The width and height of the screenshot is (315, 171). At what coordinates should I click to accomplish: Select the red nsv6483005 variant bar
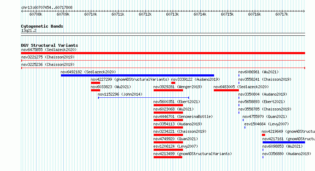[226, 90]
